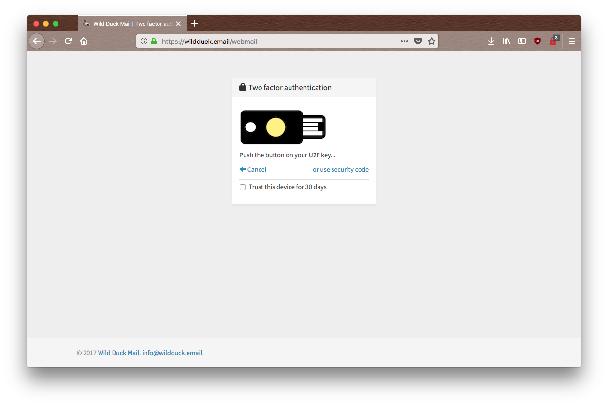Viewport: 608px width, 406px height.
Task: Toggle the browser sidebar view
Action: click(x=522, y=41)
